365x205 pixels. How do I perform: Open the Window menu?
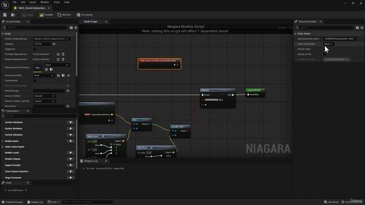(x=44, y=2)
